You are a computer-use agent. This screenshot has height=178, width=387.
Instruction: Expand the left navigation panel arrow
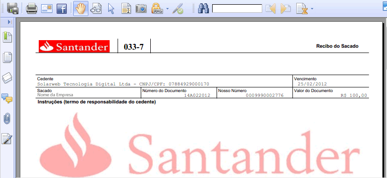9,22
